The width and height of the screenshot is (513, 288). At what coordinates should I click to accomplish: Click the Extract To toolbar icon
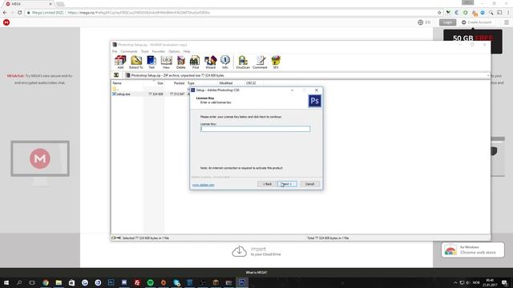point(136,62)
